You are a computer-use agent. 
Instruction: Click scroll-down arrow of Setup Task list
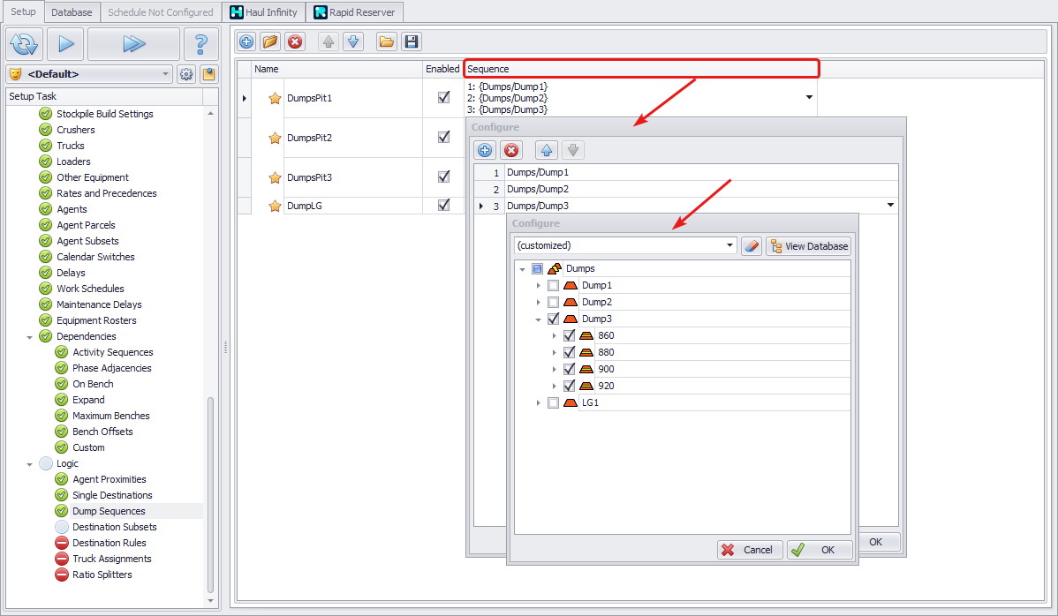[x=210, y=600]
